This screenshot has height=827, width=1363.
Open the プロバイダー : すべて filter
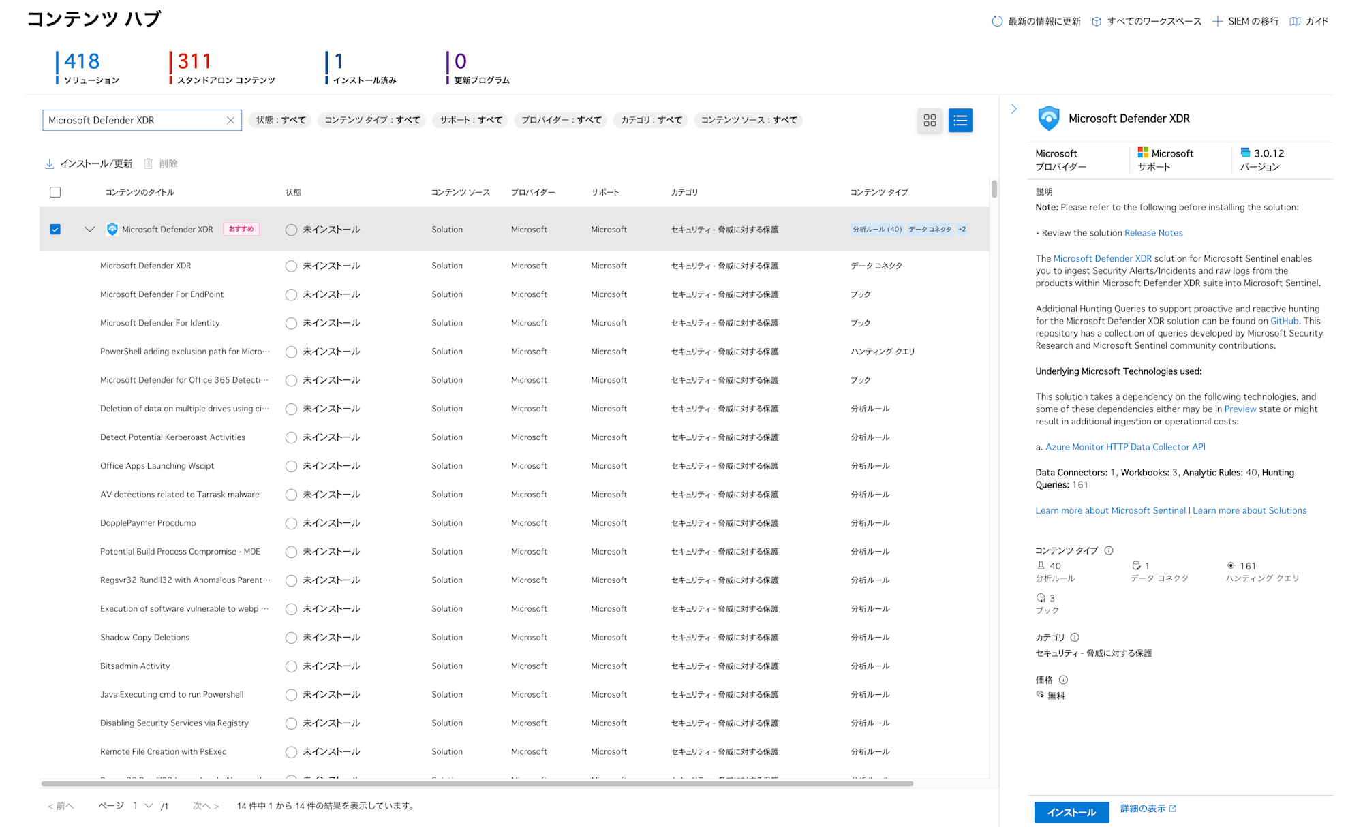(562, 121)
